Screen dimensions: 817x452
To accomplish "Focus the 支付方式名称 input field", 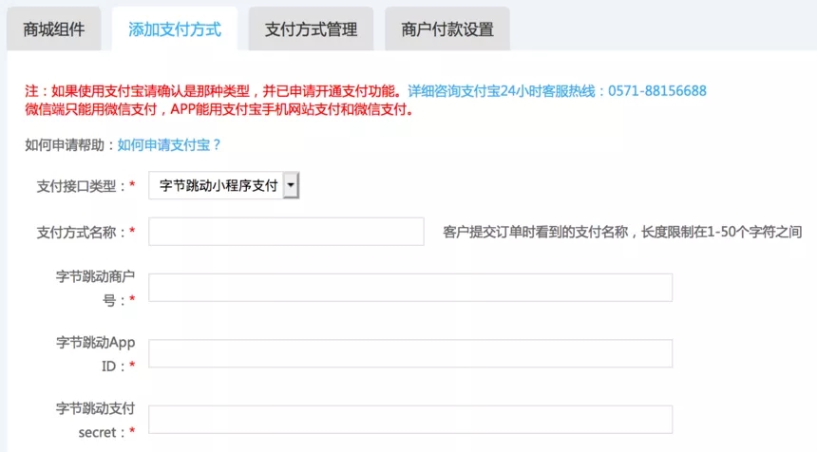I will click(286, 231).
